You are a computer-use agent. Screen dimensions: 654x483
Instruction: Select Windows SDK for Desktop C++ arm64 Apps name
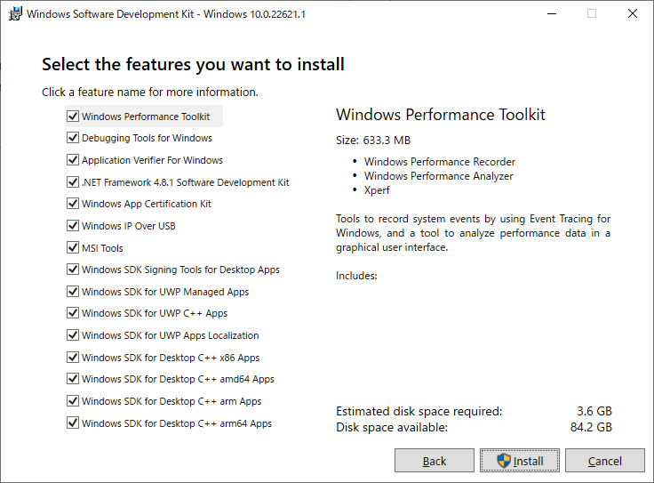tap(177, 423)
